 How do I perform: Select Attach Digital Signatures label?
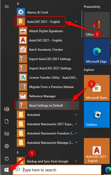click(46, 31)
